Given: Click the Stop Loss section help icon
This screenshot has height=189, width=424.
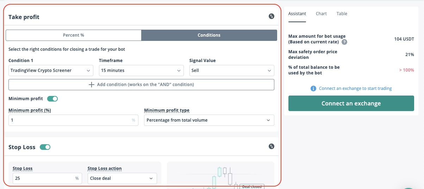Looking at the screenshot, I should tap(271, 146).
